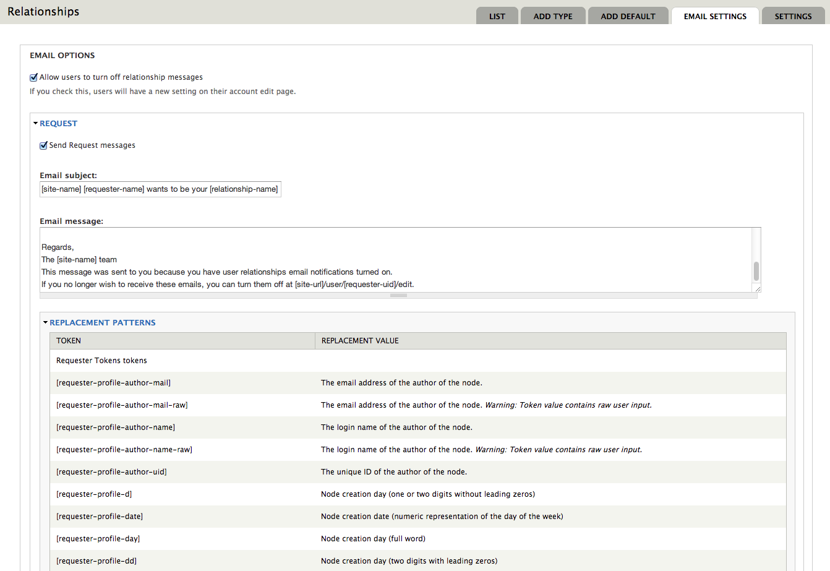The width and height of the screenshot is (830, 571).
Task: Click the requester-profile-author-name token
Action: tap(116, 427)
